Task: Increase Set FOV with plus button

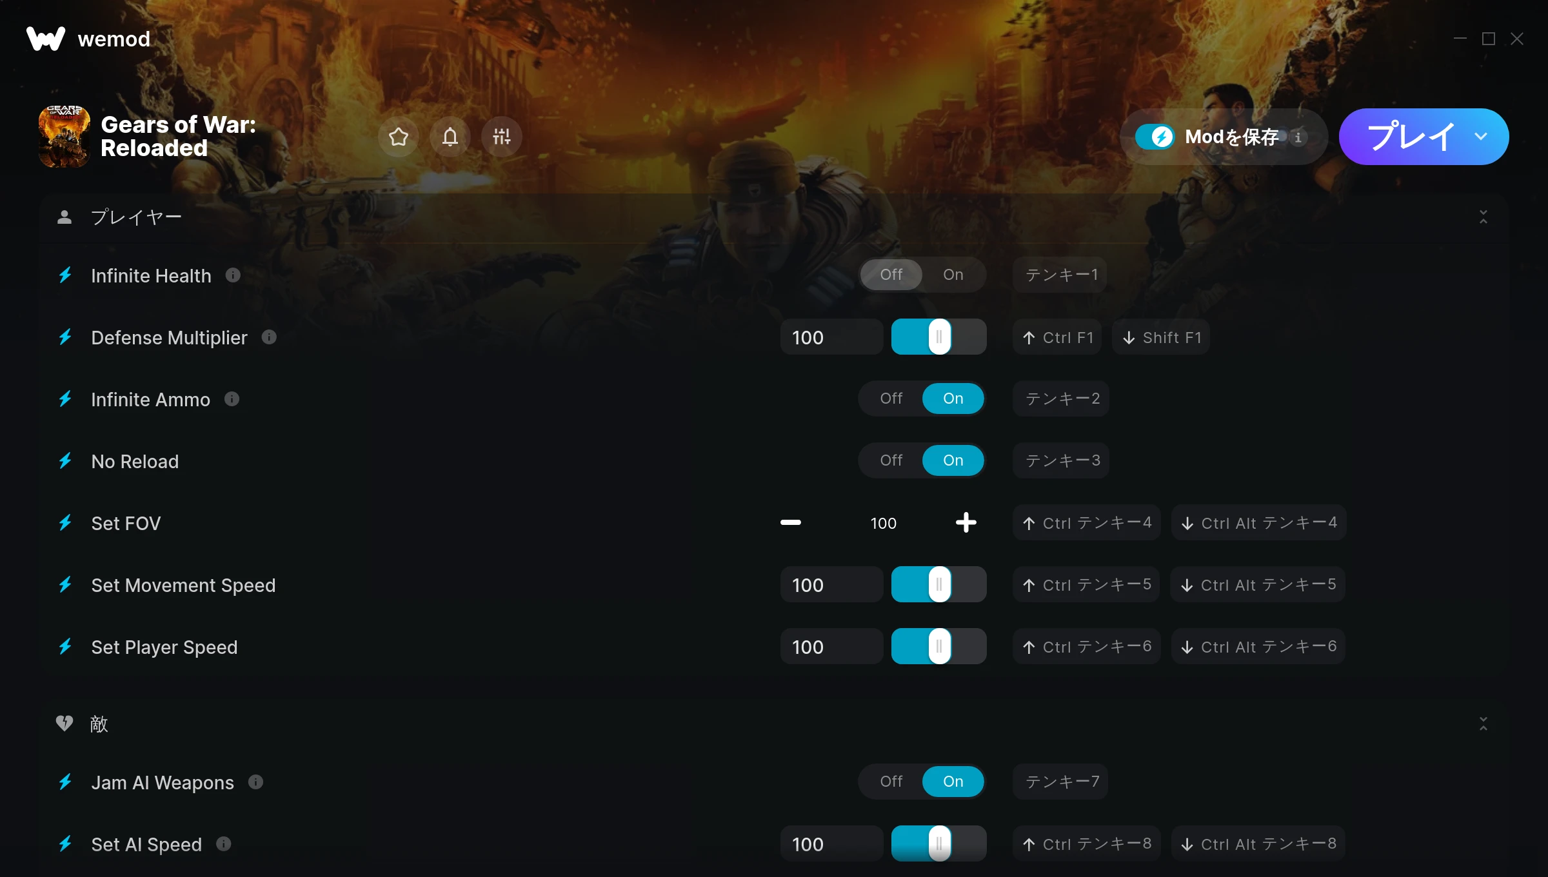Action: click(x=966, y=522)
